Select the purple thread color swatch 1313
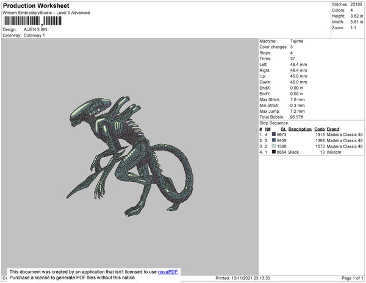Screen dimensions: 366x283 pos(274,134)
